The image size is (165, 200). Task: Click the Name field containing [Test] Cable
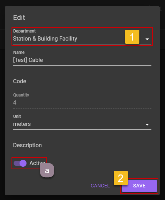click(x=82, y=60)
